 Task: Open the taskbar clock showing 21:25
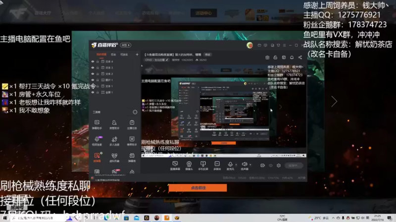click(x=377, y=218)
